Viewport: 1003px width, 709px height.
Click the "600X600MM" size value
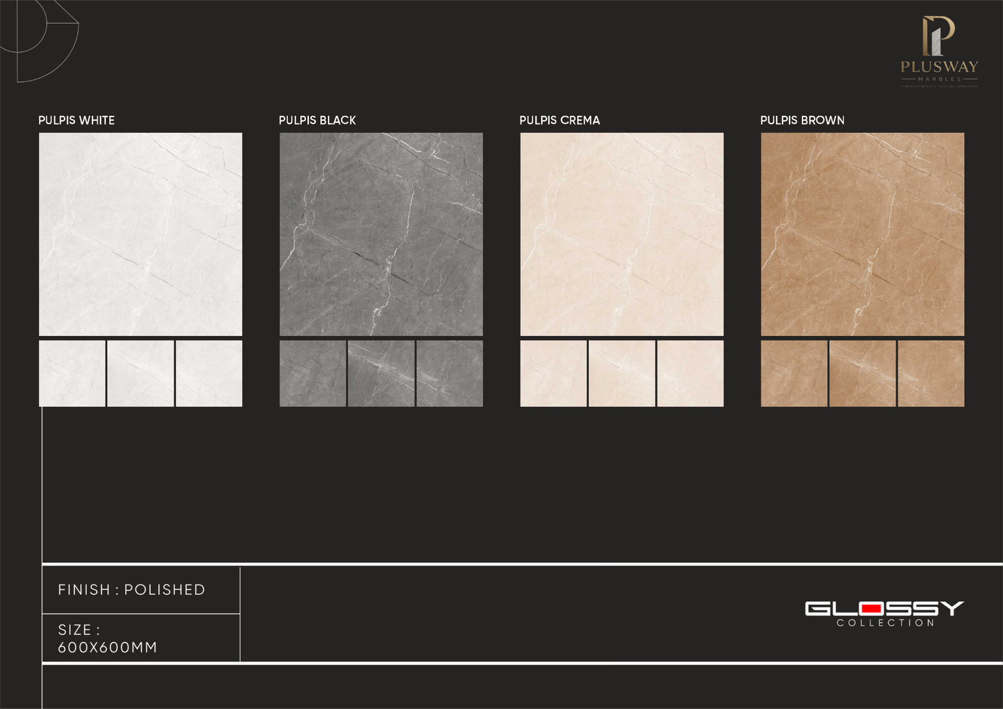tap(107, 648)
